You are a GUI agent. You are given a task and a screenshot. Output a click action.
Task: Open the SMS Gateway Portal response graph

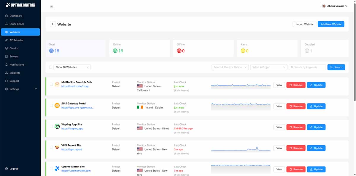(241, 106)
